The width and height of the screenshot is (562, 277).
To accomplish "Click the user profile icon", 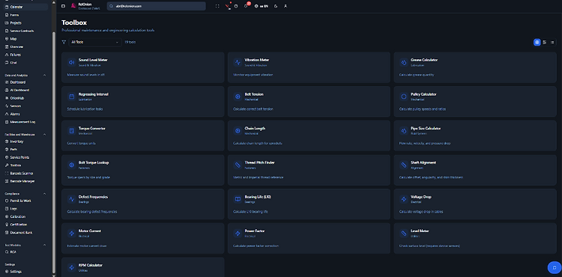I will (x=285, y=6).
